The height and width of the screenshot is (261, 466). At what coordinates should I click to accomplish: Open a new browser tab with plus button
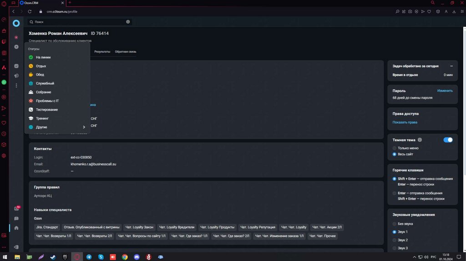point(70,3)
